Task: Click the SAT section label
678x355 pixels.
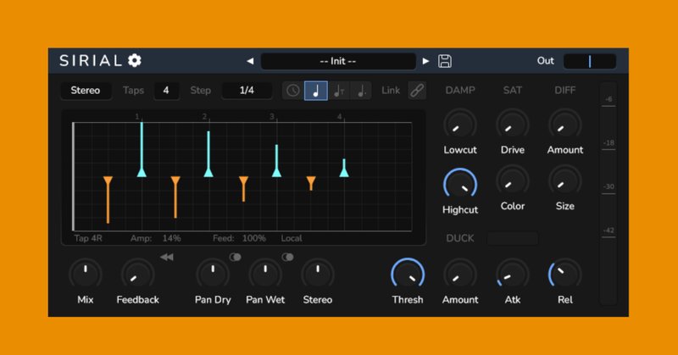Action: [x=513, y=91]
